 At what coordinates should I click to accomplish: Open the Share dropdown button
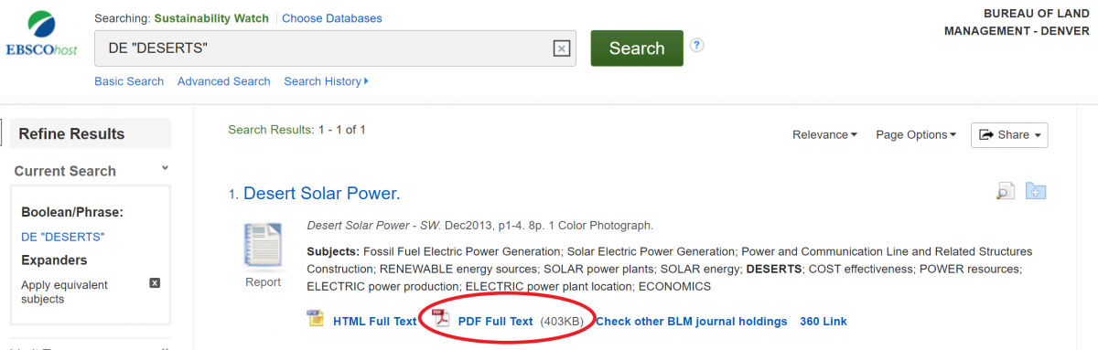point(1009,134)
